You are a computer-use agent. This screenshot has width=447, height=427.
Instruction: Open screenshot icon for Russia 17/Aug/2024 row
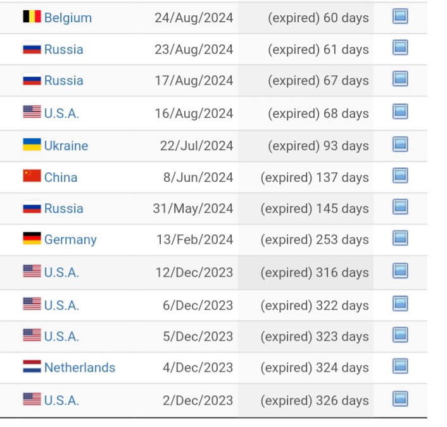[400, 79]
